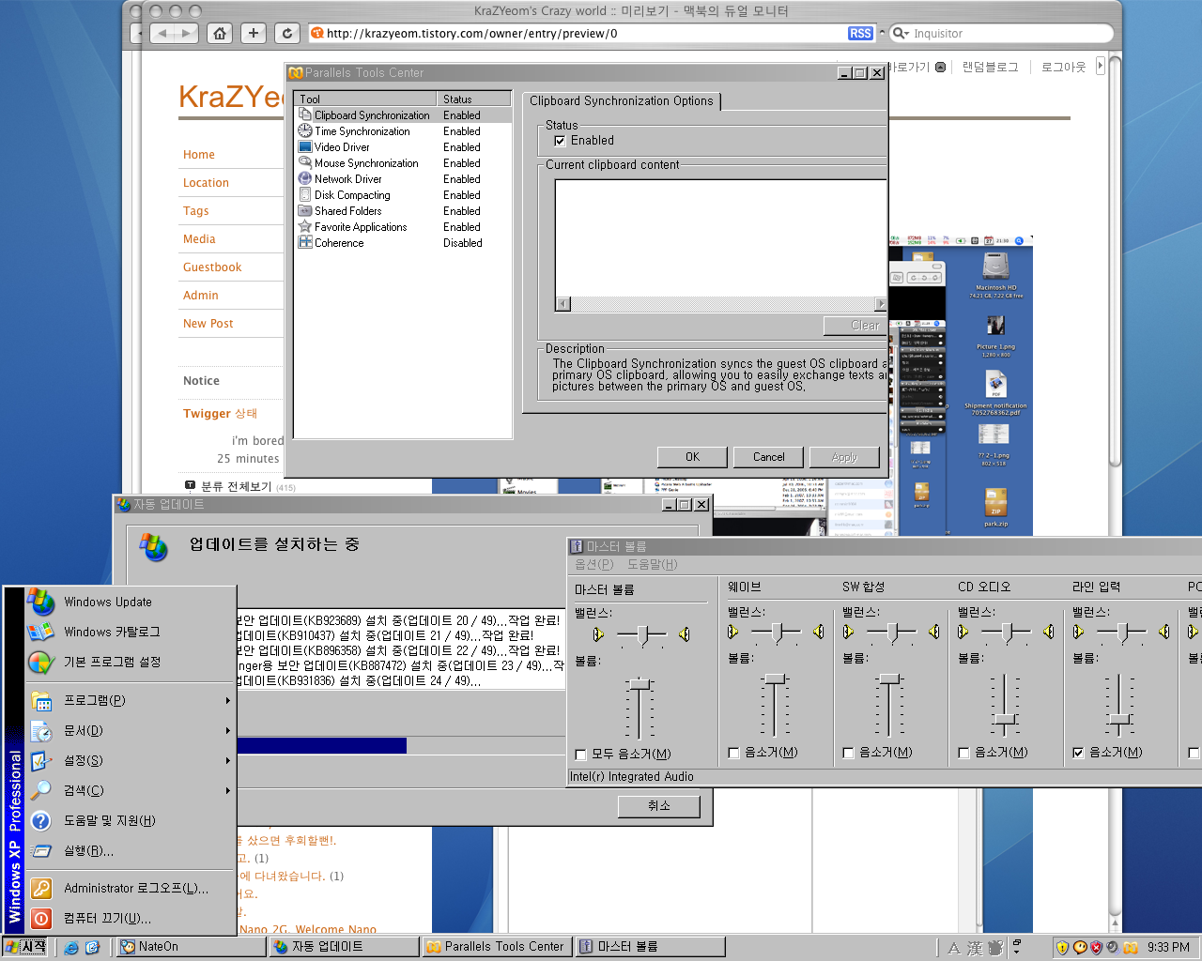
Task: Unmute the 라인 입력 channel checkbox
Action: coord(1078,753)
